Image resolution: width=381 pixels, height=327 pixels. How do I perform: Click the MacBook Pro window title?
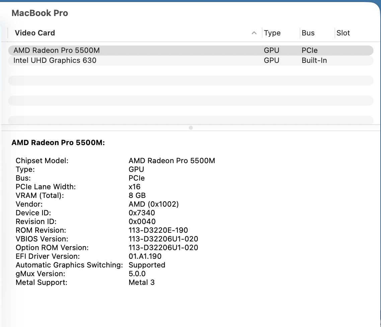pyautogui.click(x=40, y=13)
